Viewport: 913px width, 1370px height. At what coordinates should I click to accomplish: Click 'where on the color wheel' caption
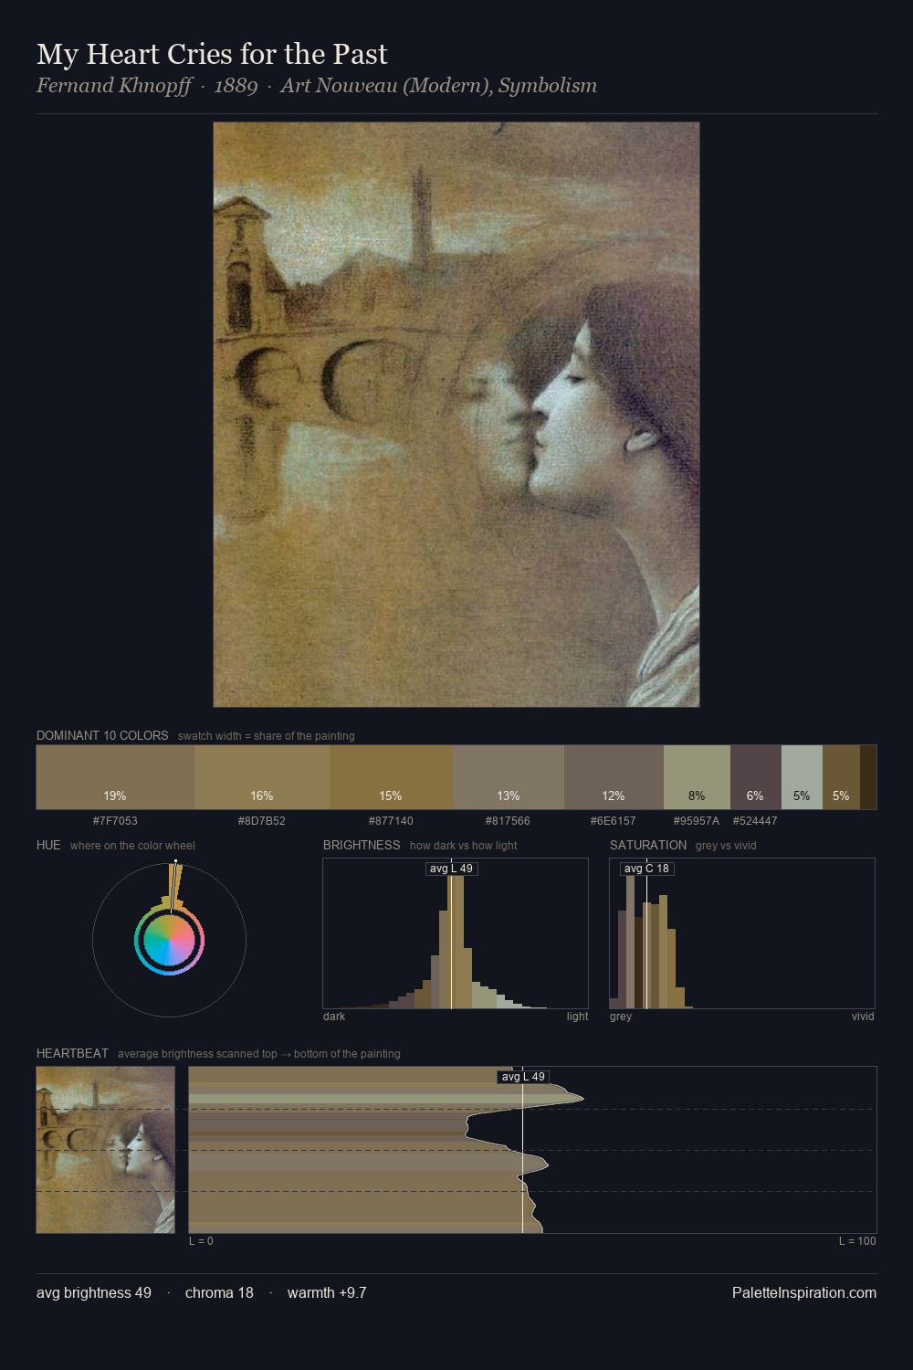click(x=132, y=846)
